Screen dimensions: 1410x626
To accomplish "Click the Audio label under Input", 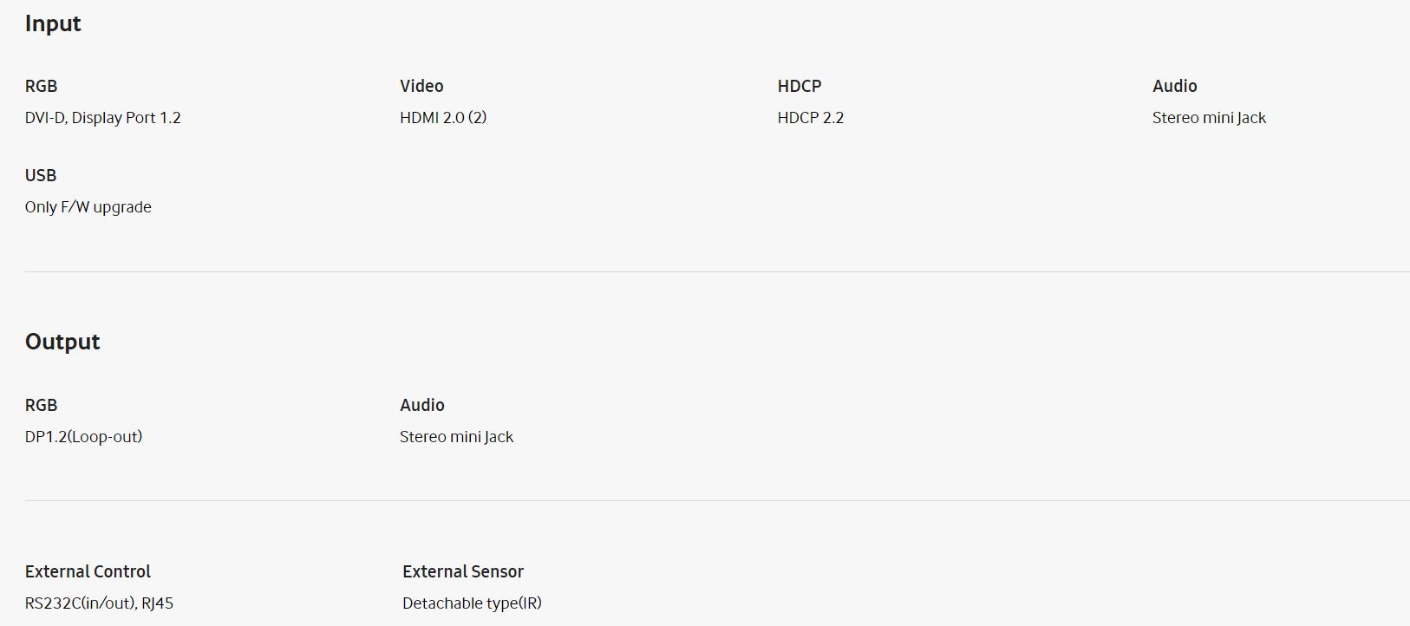I will click(x=1174, y=86).
